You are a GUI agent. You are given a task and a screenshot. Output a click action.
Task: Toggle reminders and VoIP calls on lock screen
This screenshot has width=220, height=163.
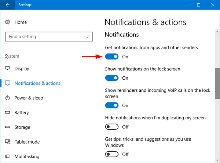[x=112, y=105]
